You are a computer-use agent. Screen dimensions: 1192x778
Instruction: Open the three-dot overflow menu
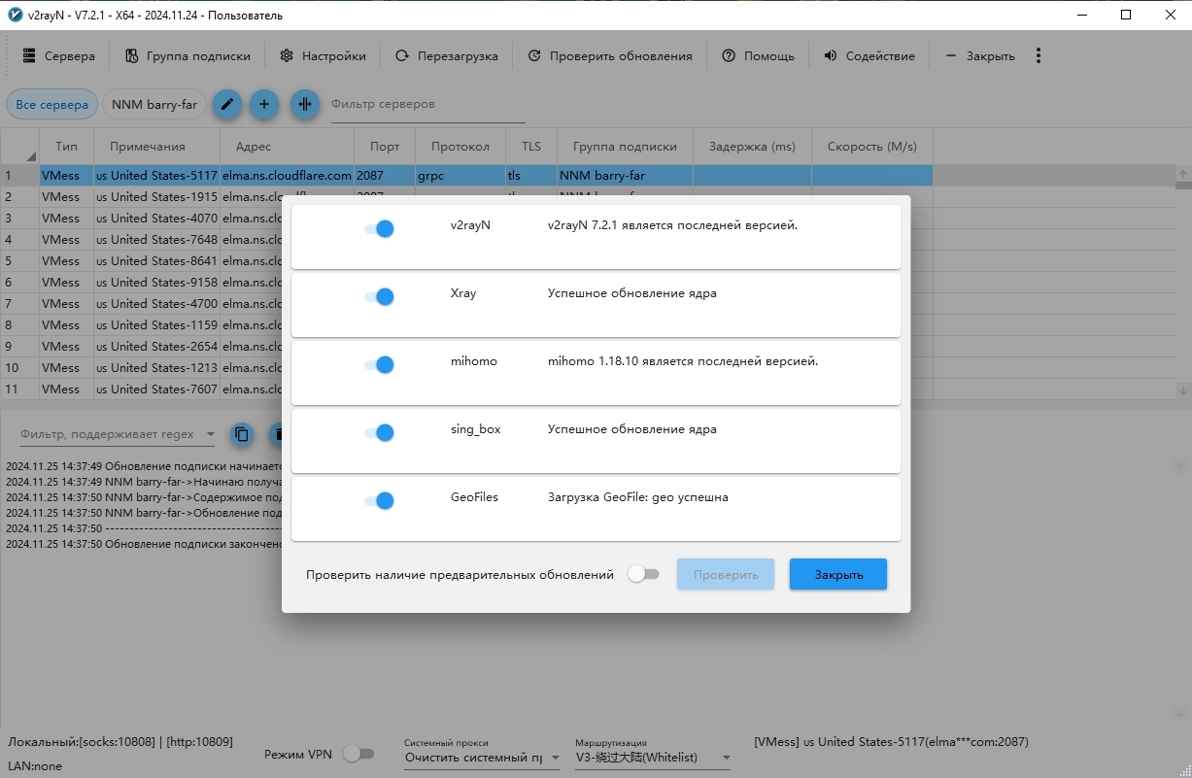(1039, 56)
